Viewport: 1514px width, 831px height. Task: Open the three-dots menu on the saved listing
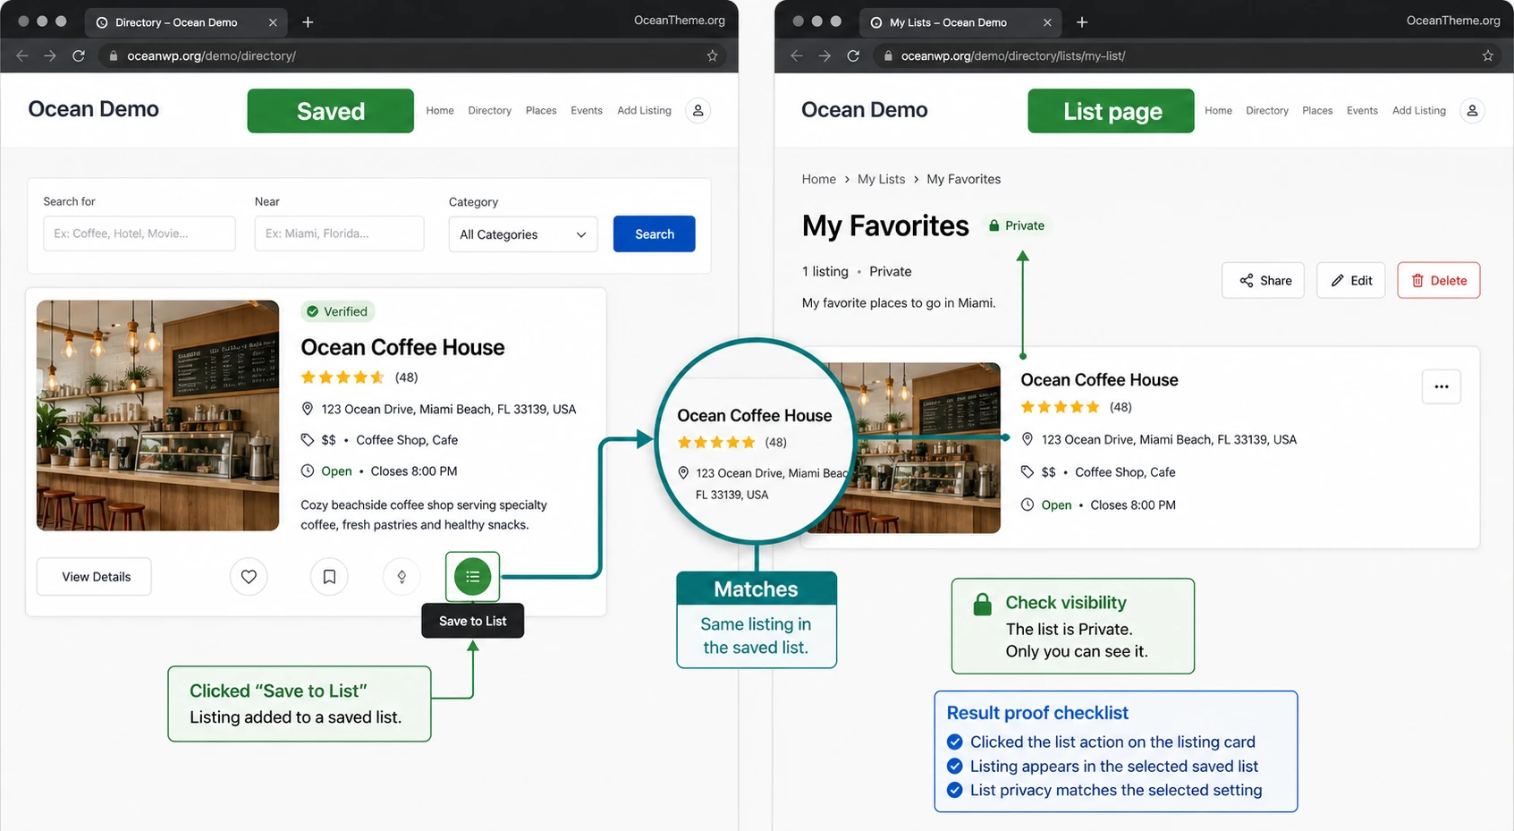coord(1442,386)
